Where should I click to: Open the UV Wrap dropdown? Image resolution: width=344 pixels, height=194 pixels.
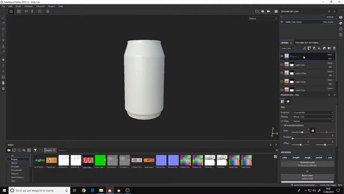pyautogui.click(x=313, y=121)
